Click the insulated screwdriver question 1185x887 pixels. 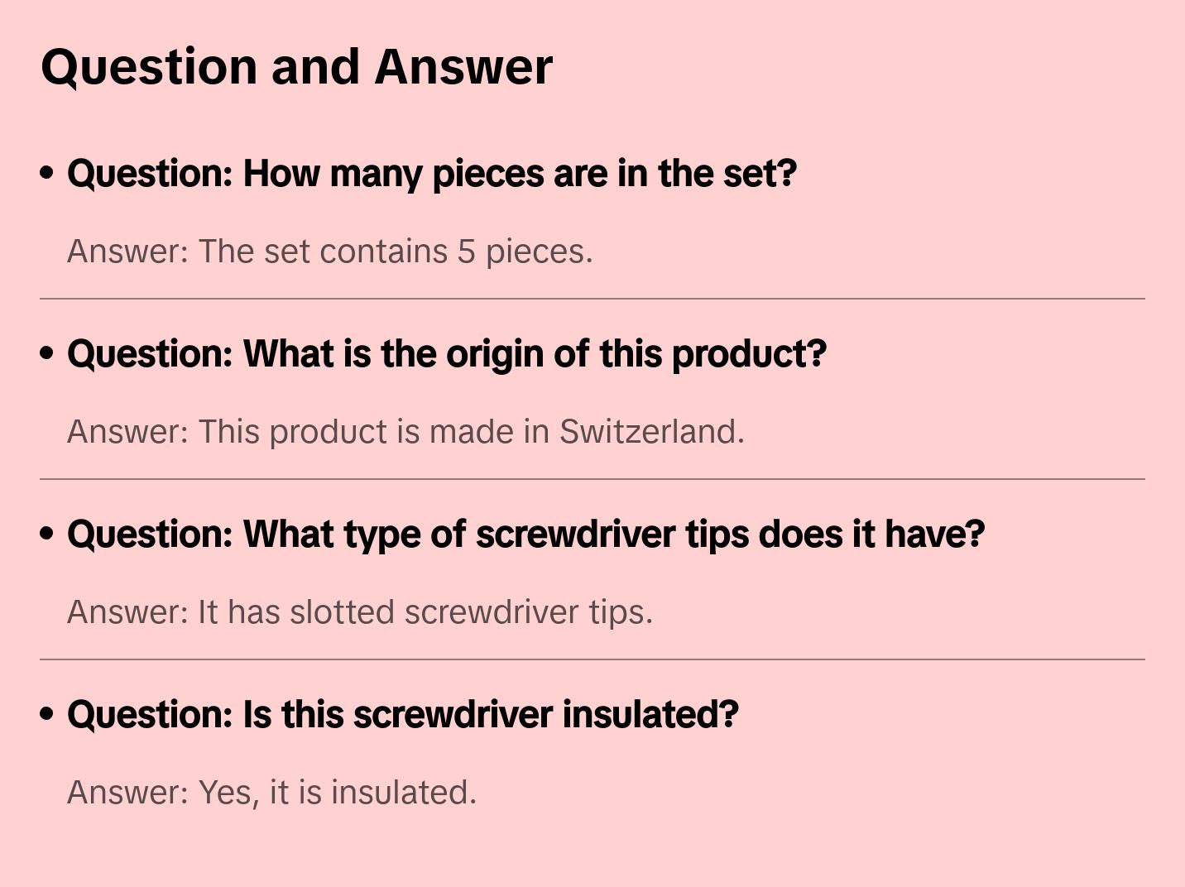point(402,715)
